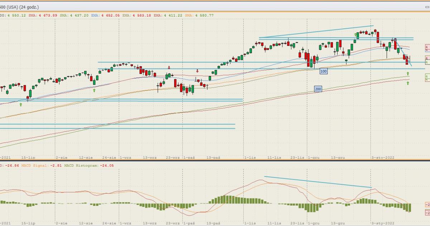430x226 pixels.
Task: Select the green up arrow at the December high
Action: tap(356, 35)
